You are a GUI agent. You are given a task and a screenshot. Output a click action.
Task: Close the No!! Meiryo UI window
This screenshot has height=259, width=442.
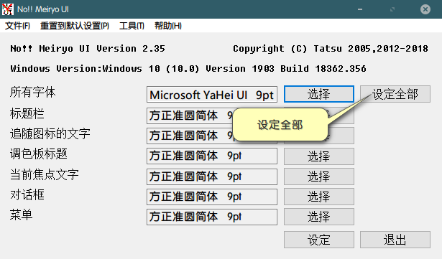pos(425,9)
